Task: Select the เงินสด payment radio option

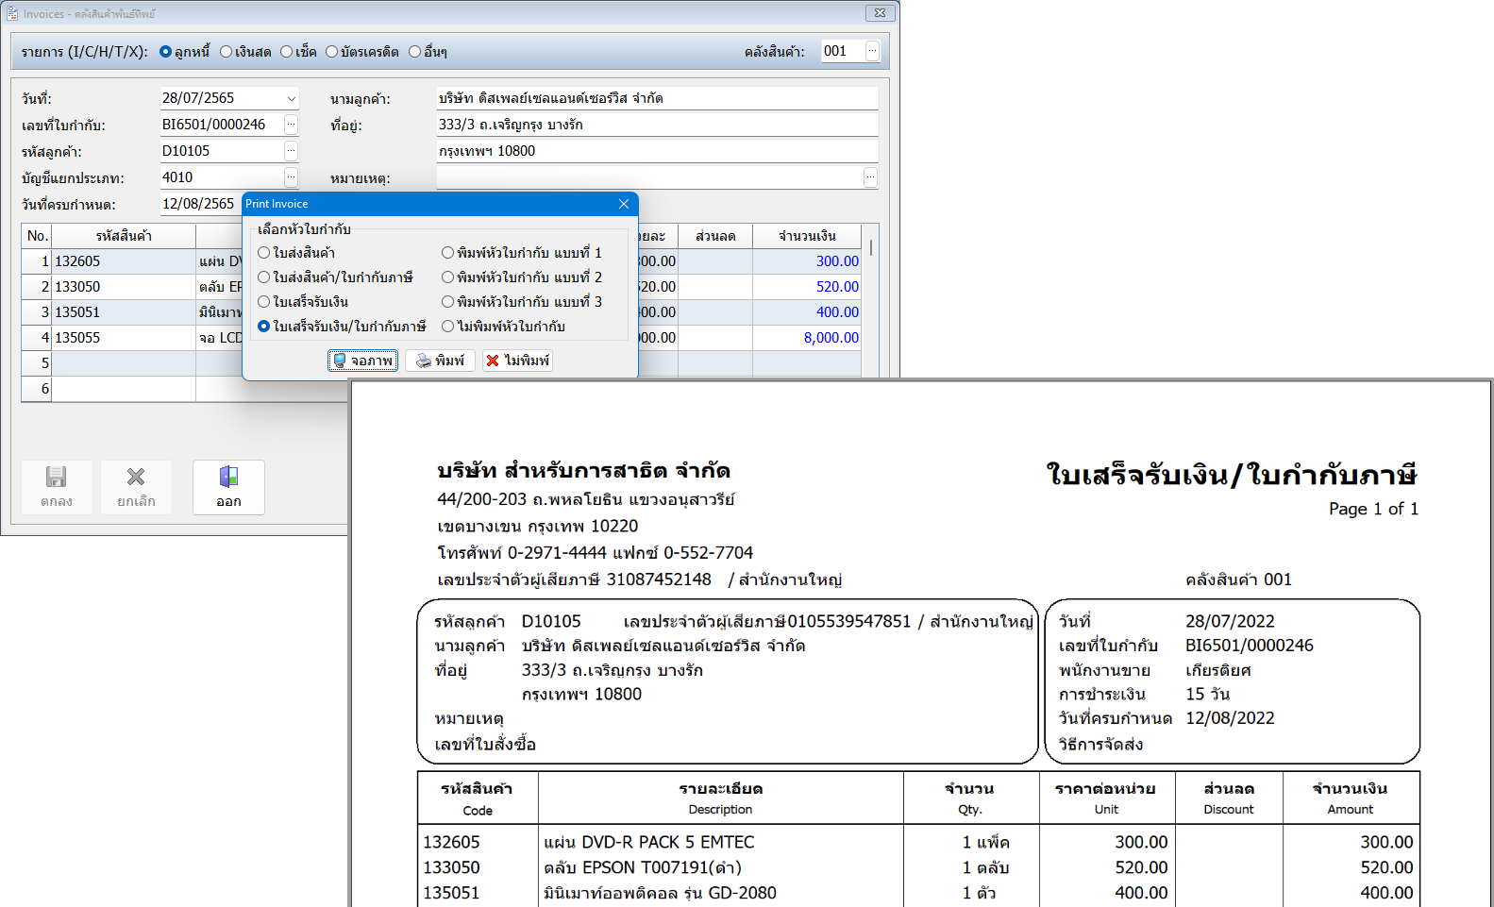Action: [x=227, y=52]
